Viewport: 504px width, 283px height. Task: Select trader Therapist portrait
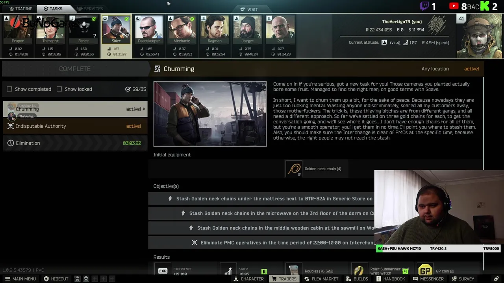50,30
